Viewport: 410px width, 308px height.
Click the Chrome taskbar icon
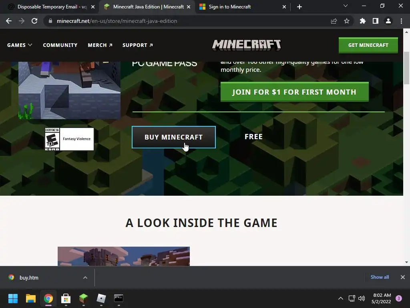(x=48, y=298)
